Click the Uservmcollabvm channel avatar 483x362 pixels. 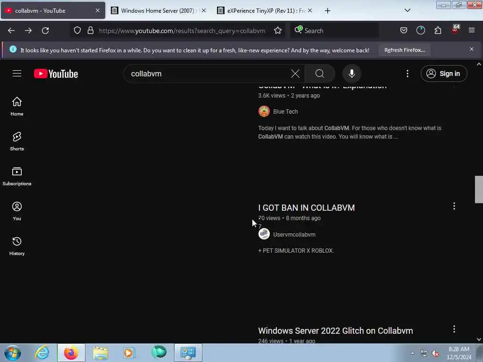264,234
